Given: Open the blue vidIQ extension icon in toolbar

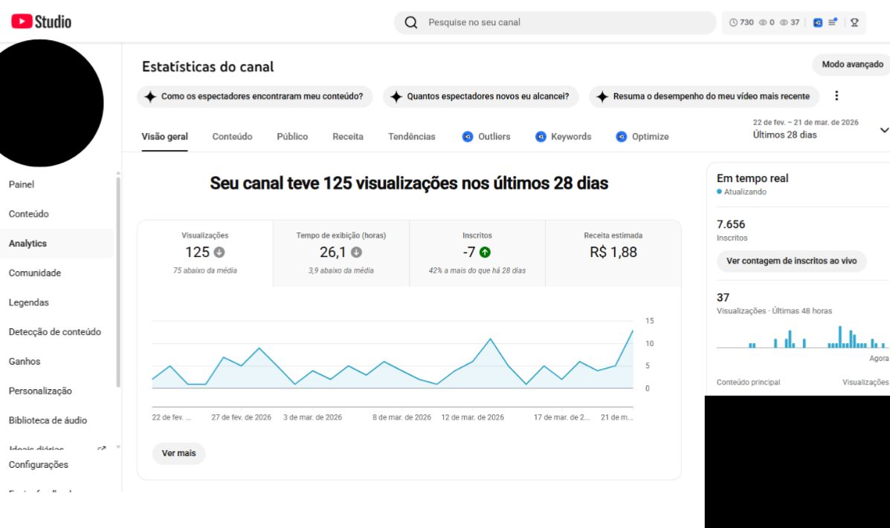Looking at the screenshot, I should click(817, 23).
